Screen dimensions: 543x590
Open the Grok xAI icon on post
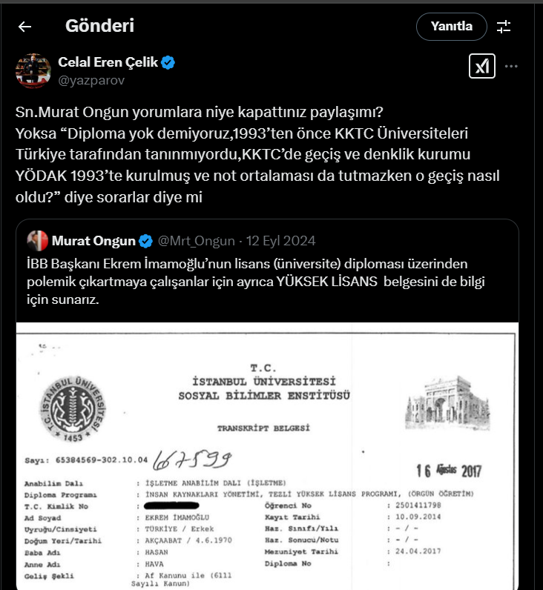click(482, 66)
